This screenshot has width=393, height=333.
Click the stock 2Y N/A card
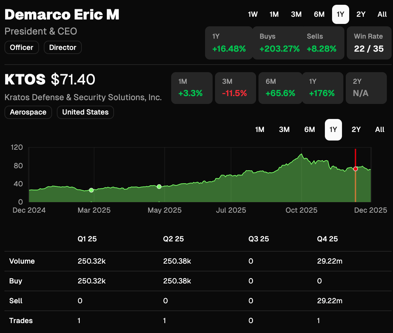click(366, 88)
